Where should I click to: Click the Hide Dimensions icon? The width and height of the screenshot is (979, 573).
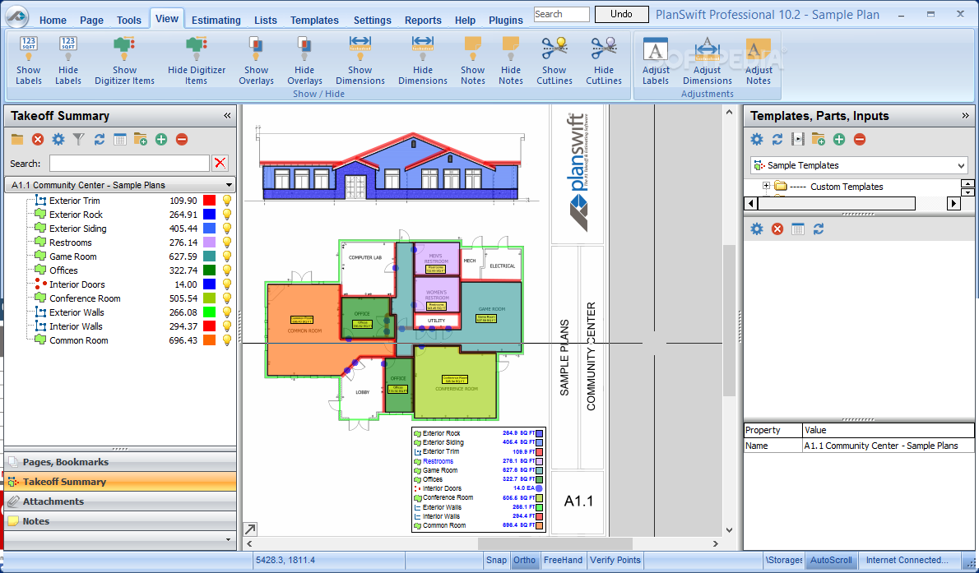pos(423,47)
